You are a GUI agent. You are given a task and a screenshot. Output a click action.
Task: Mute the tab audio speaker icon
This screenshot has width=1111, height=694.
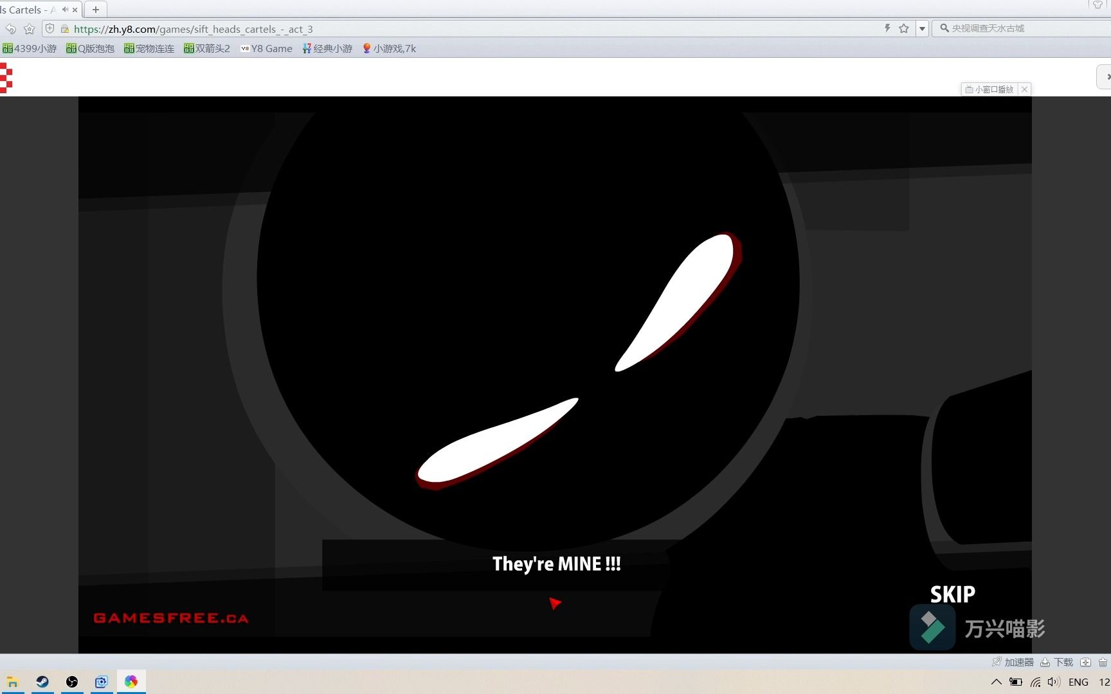(x=65, y=10)
